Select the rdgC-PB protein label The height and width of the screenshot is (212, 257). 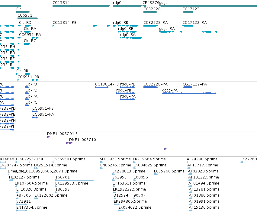click(x=124, y=90)
